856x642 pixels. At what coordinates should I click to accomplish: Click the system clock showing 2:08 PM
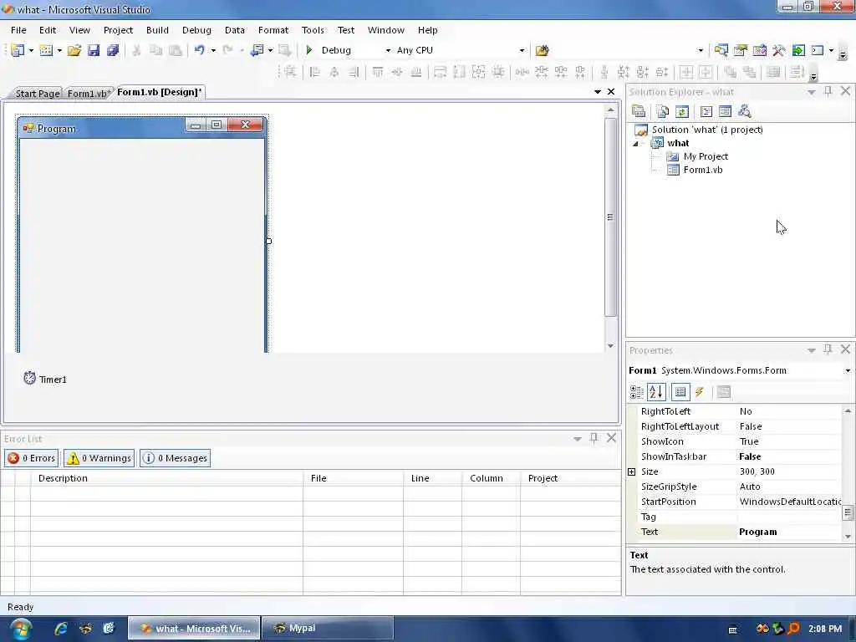pyautogui.click(x=825, y=629)
